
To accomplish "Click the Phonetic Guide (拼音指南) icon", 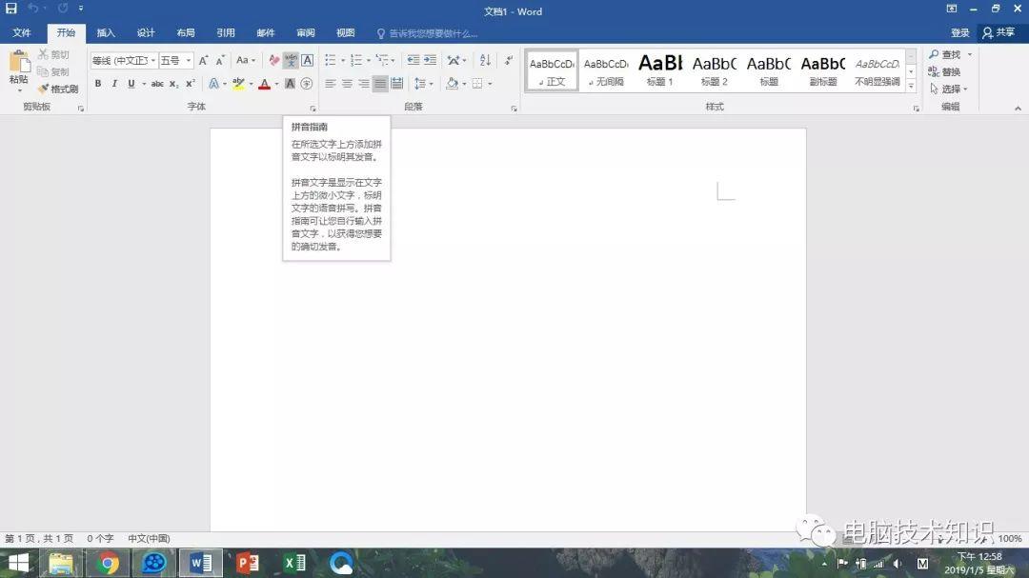I will tap(291, 60).
